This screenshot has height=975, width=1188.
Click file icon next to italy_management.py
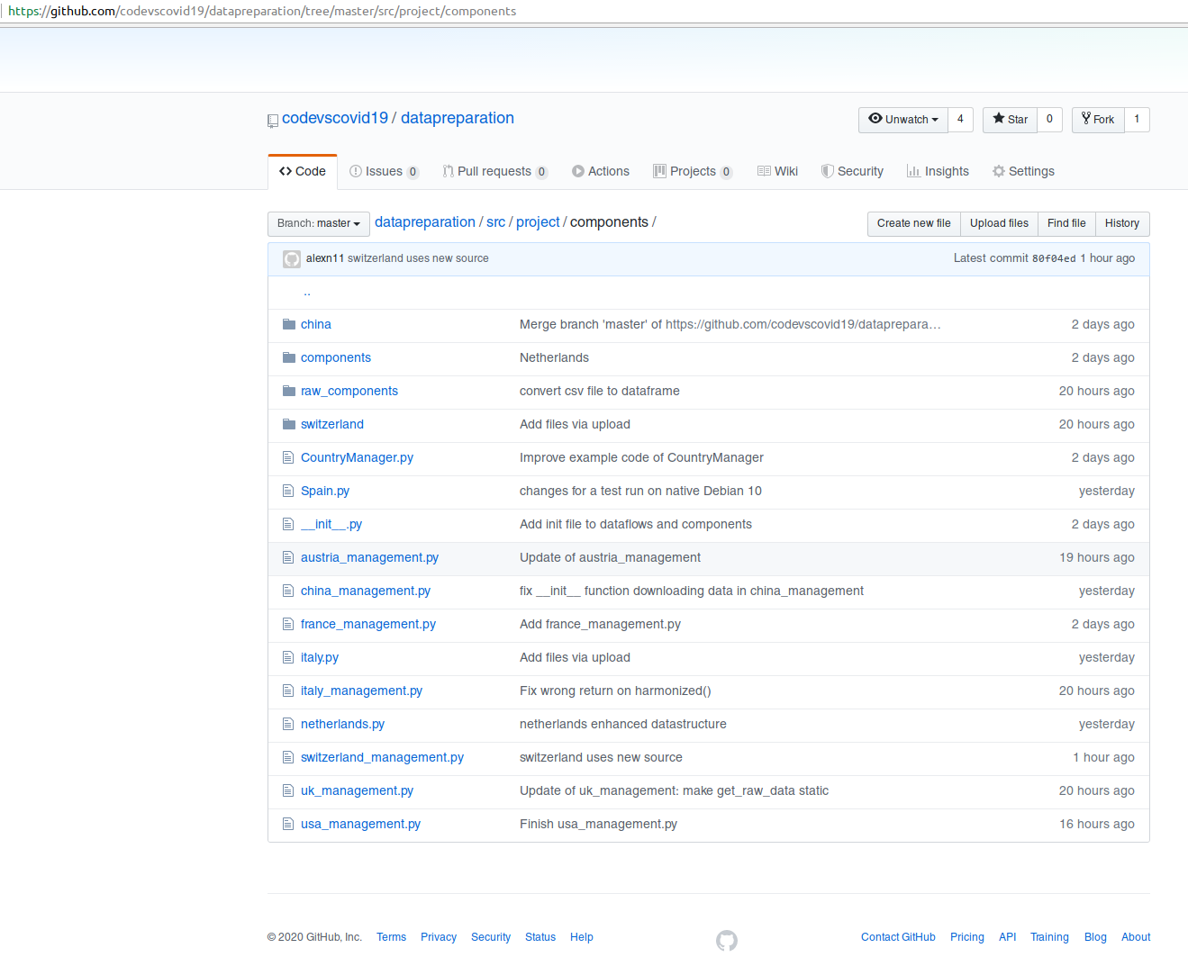click(x=288, y=691)
